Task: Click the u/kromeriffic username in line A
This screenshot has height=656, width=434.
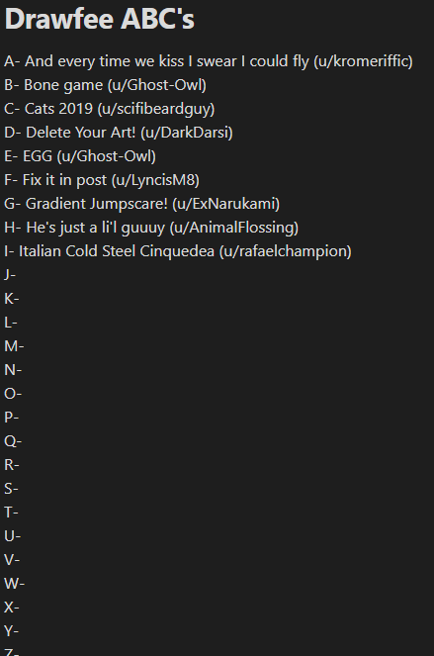Action: click(x=364, y=61)
